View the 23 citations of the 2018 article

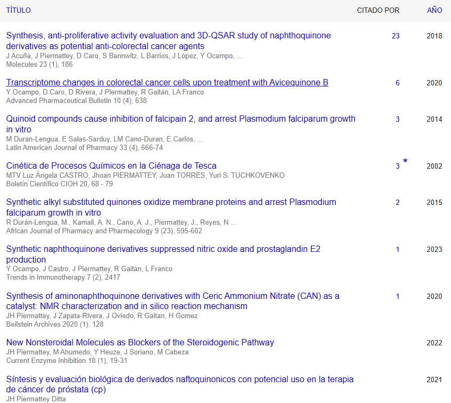[x=396, y=36]
